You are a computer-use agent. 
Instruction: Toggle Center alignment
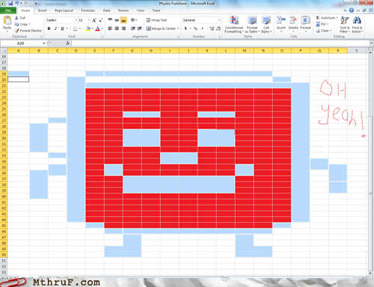(117, 28)
